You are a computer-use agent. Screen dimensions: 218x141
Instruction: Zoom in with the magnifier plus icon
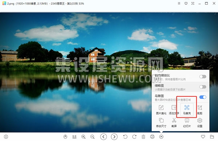84,137
